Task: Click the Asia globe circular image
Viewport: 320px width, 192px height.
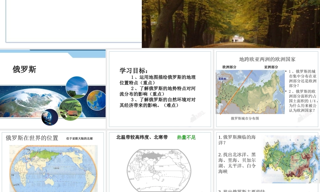Action: [x=96, y=99]
